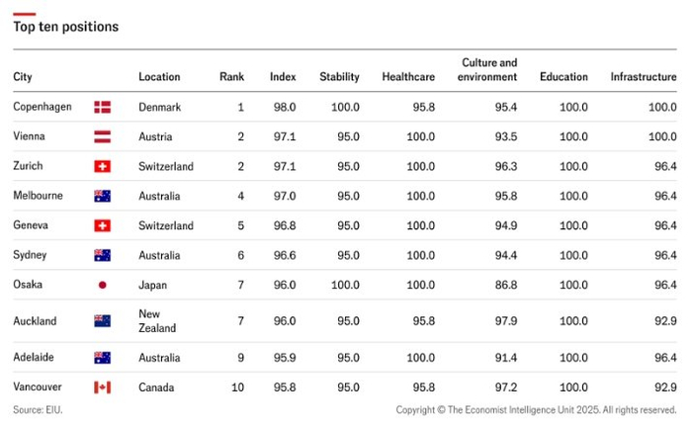692x430 pixels.
Task: Click the Healthcare column header
Action: coord(408,77)
